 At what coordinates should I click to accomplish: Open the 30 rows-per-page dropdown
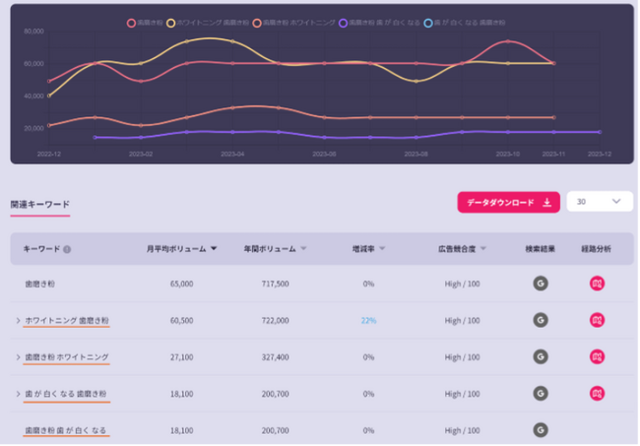click(600, 202)
